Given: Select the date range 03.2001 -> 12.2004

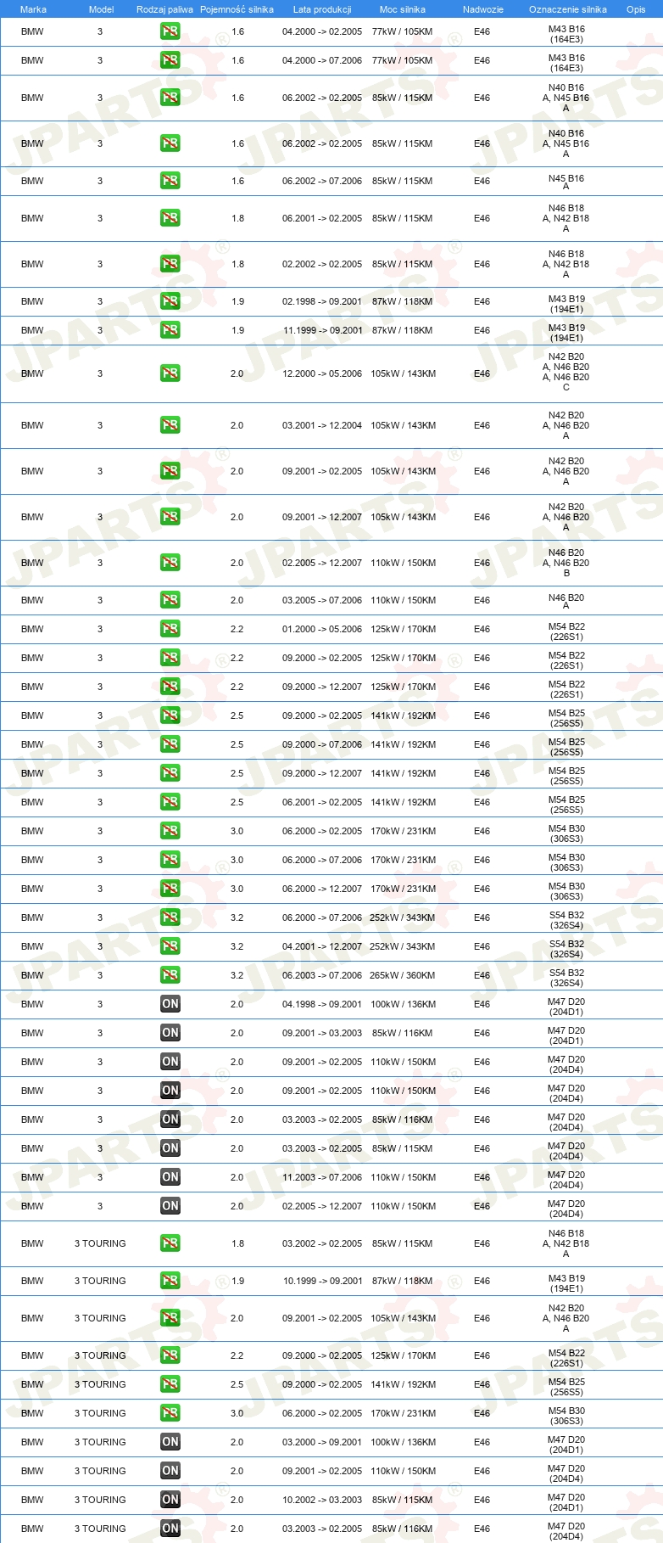Looking at the screenshot, I should click(x=322, y=425).
